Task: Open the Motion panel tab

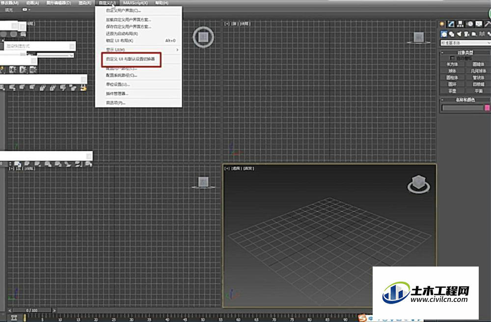Action: point(469,24)
